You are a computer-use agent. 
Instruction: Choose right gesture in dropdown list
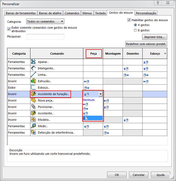[85, 109]
